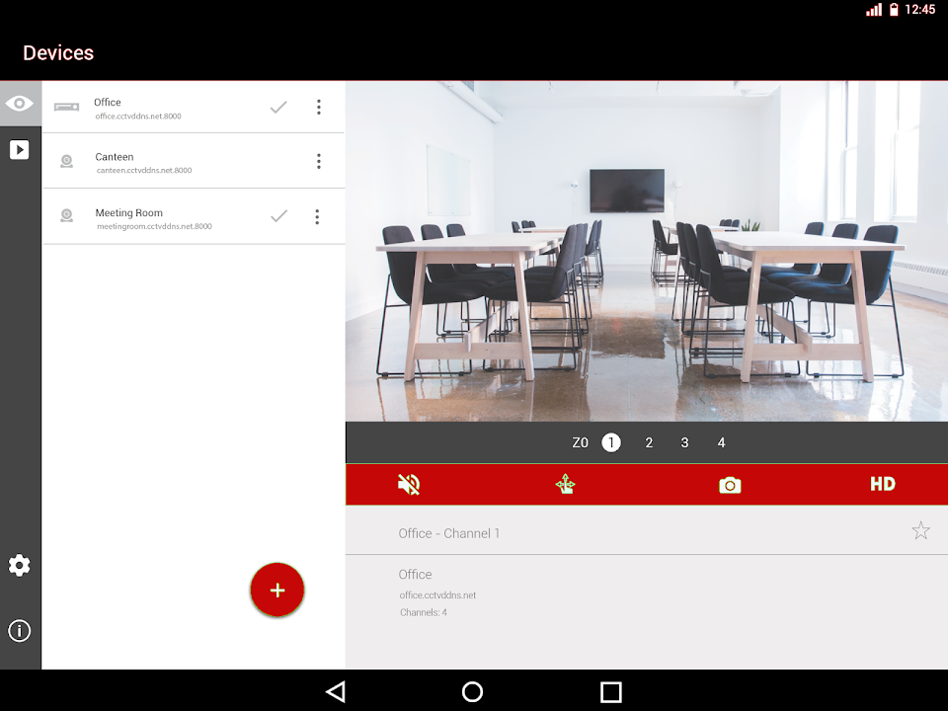Image resolution: width=948 pixels, height=711 pixels.
Task: Open the Office device overflow menu
Action: click(318, 108)
